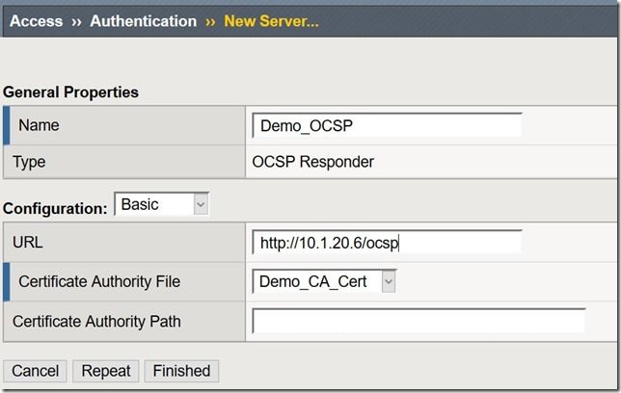Click the Configuration: section label
Viewport: 621px width, 393px height.
55,208
